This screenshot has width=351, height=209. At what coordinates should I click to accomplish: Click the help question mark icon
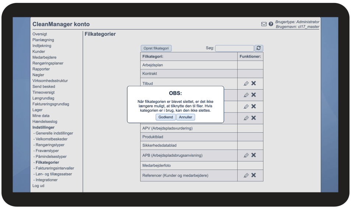pos(271,24)
